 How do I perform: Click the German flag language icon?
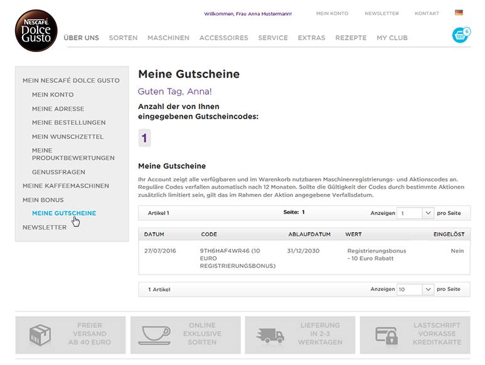coord(459,13)
